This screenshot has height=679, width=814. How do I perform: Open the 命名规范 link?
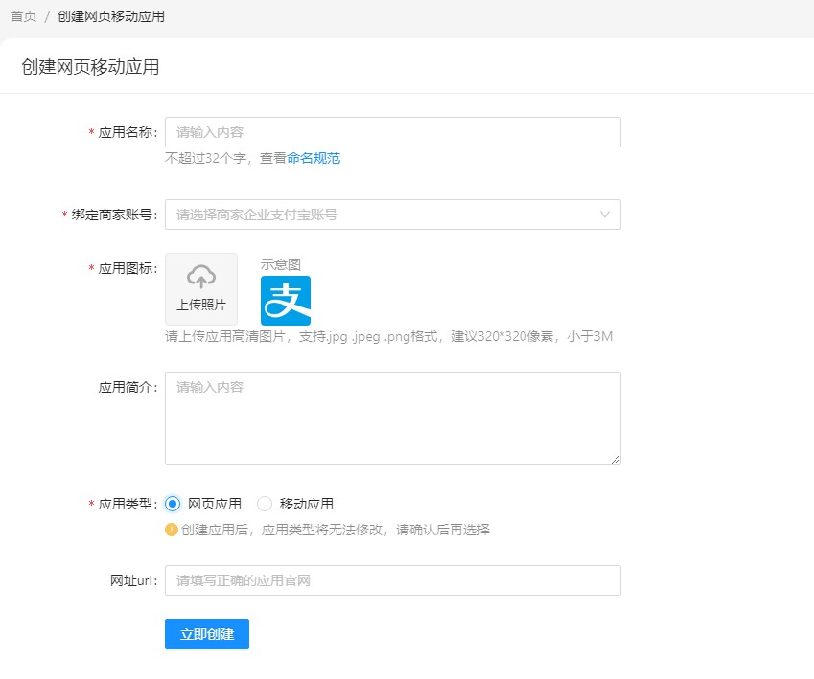[x=314, y=158]
